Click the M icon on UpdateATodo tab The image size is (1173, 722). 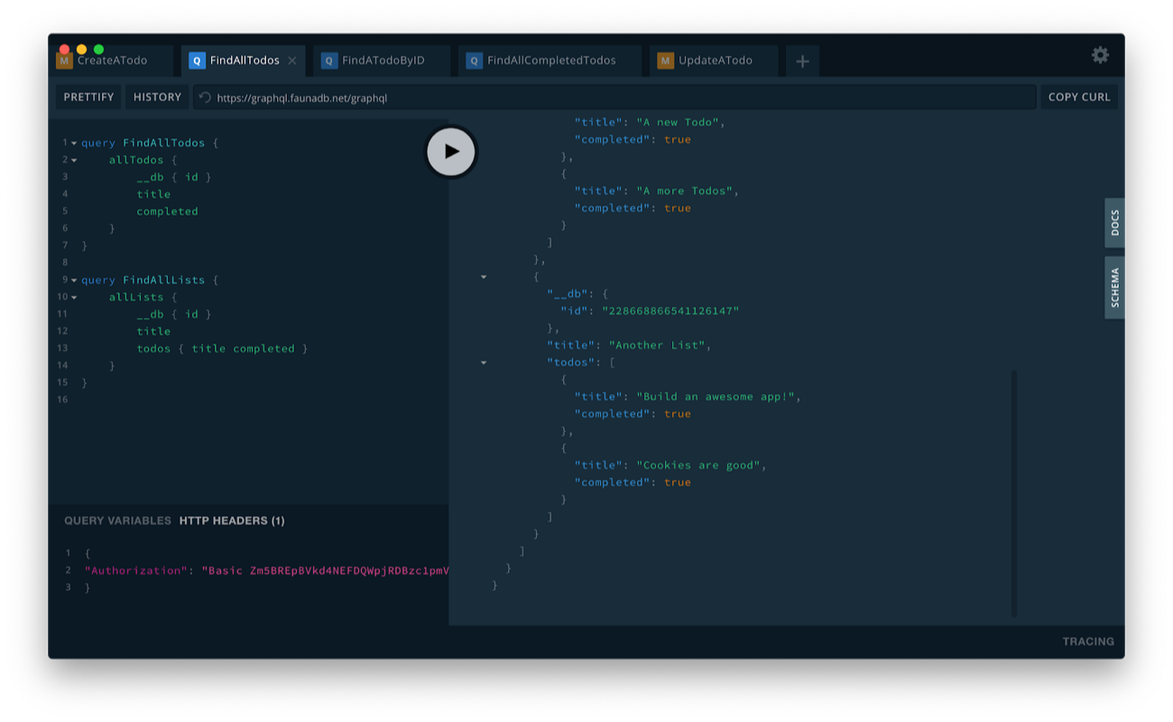[x=665, y=60]
